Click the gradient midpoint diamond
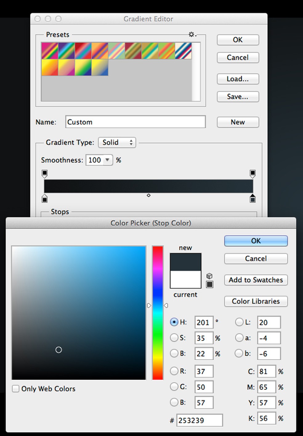The image size is (303, 436). coord(148,195)
